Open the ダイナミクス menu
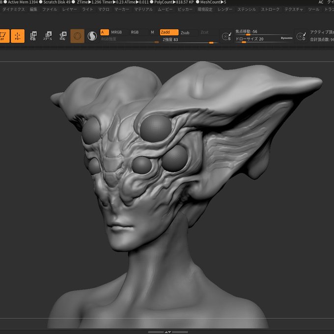This screenshot has height=334, width=334. [x=14, y=9]
